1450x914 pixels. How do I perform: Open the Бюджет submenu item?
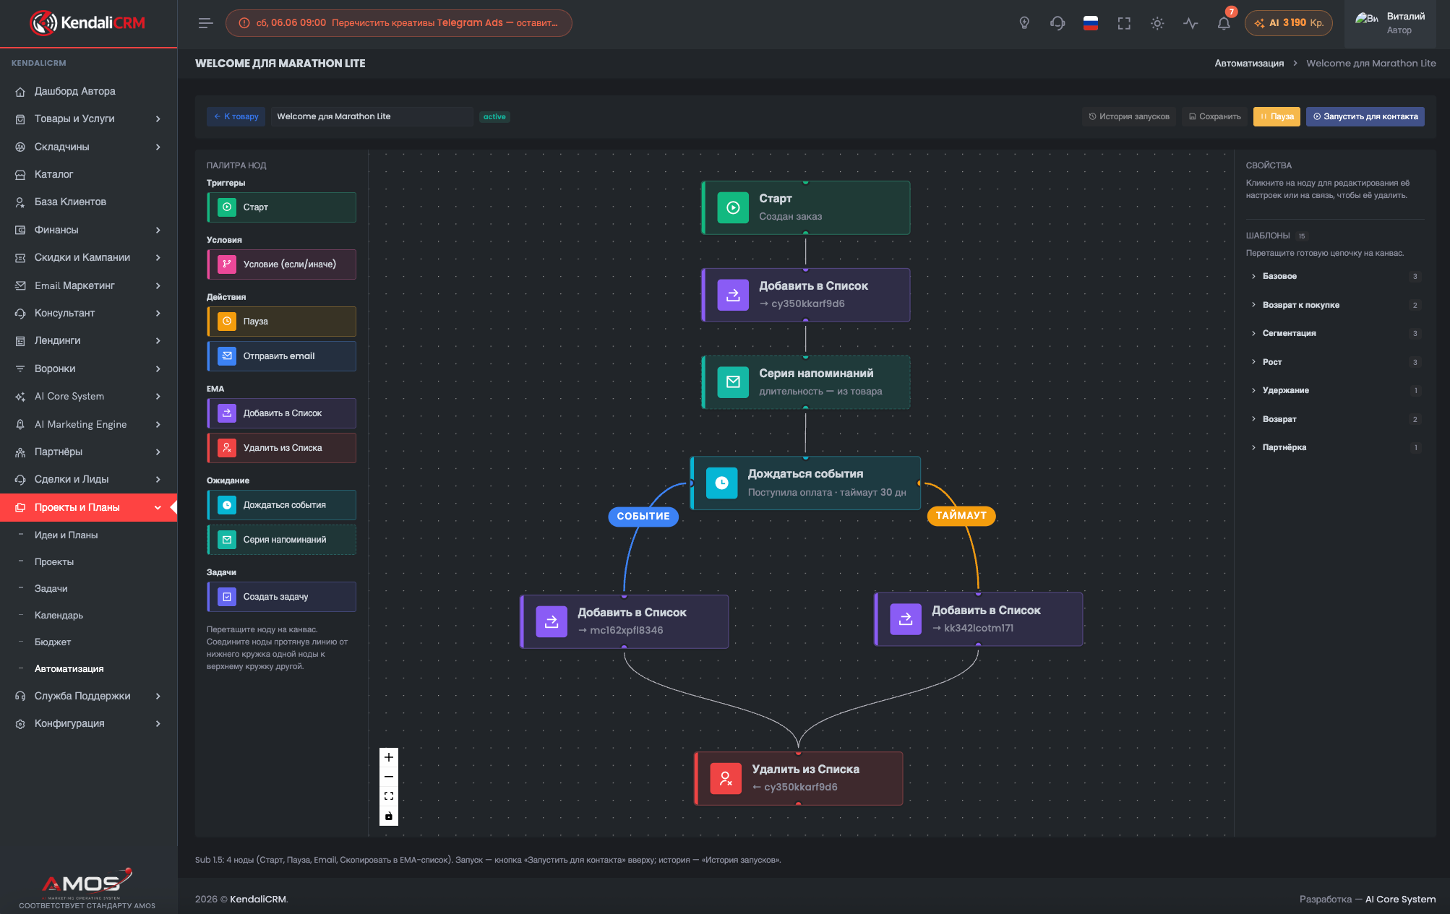click(x=53, y=642)
